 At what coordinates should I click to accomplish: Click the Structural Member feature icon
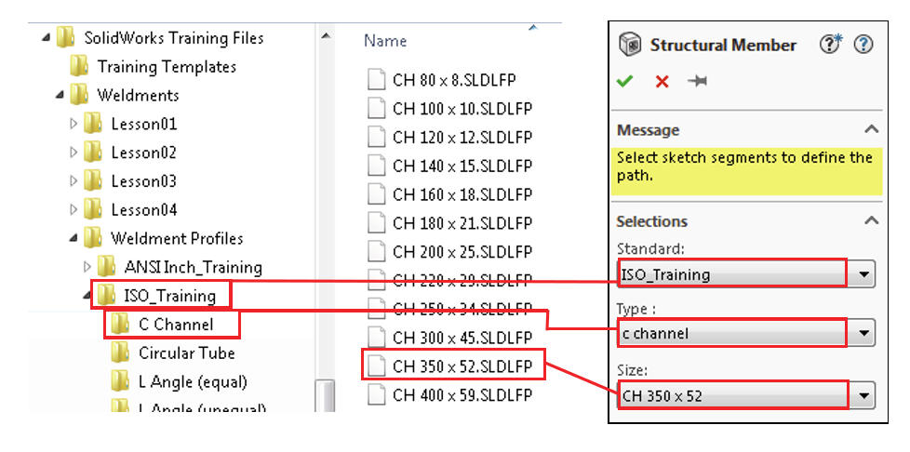630,45
